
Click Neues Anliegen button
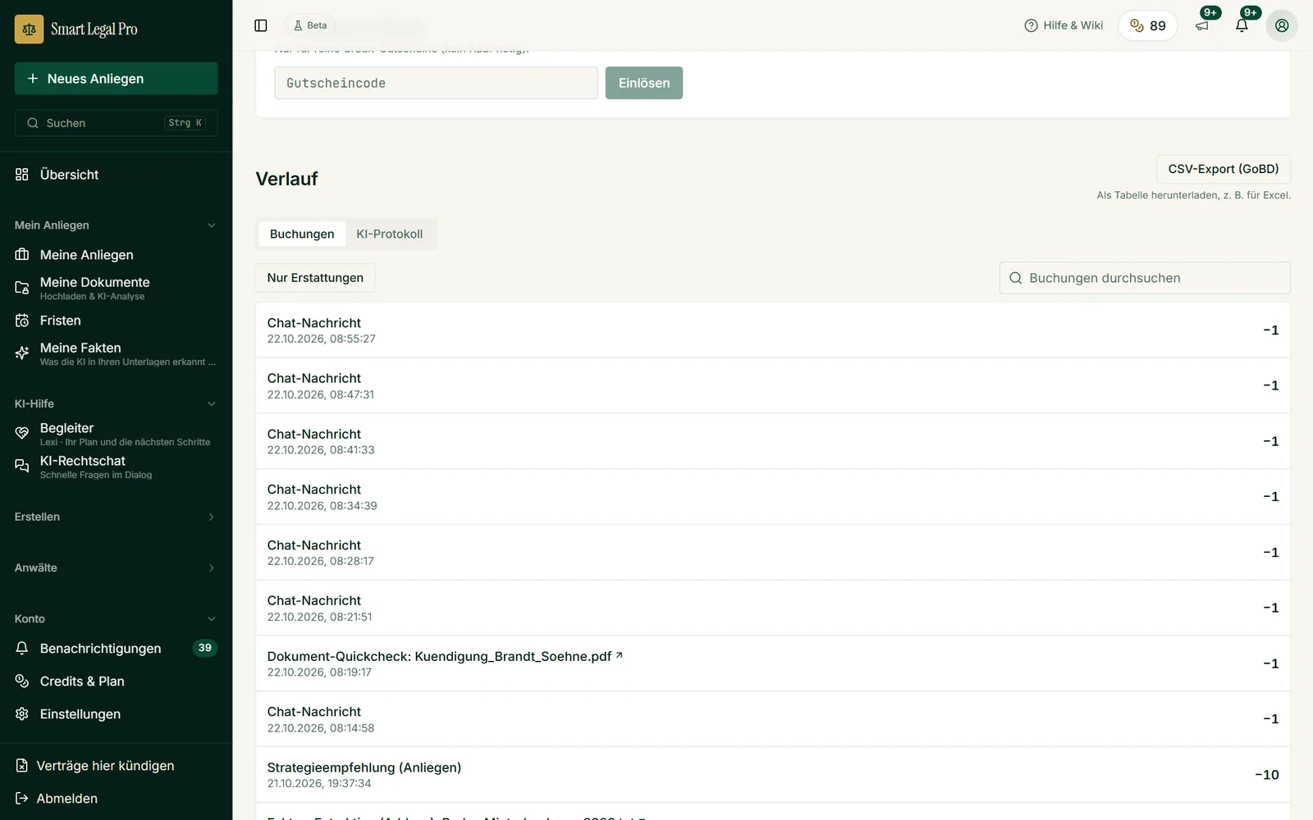(116, 79)
